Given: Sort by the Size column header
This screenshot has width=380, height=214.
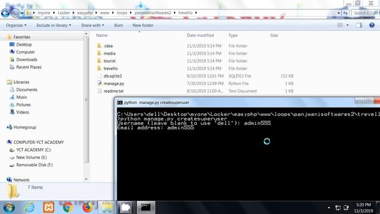Looking at the screenshot, I should pos(274,35).
